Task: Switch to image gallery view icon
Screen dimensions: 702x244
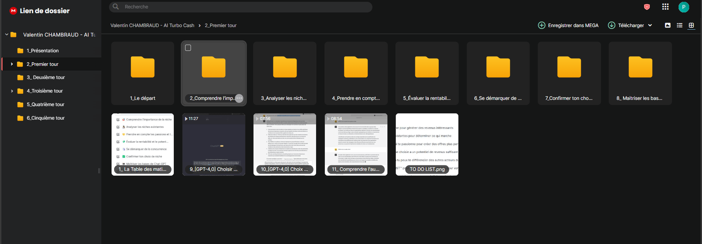Action: 668,25
